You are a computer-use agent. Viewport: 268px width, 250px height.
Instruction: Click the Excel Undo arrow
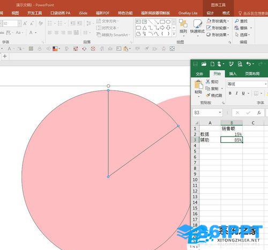tap(249, 64)
